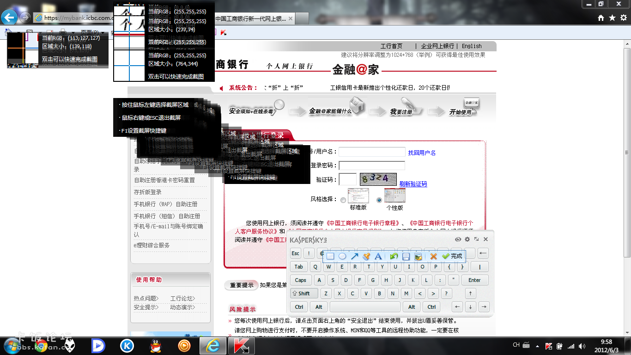
Task: Click the 刷新验证码 link
Action: [413, 184]
